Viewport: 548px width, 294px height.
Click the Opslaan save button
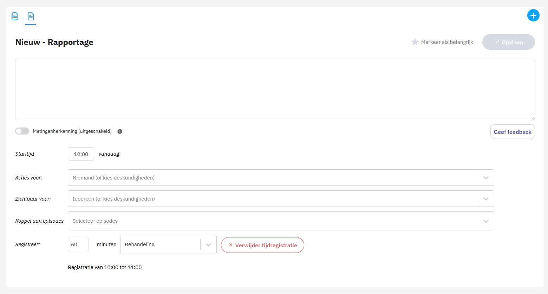508,42
